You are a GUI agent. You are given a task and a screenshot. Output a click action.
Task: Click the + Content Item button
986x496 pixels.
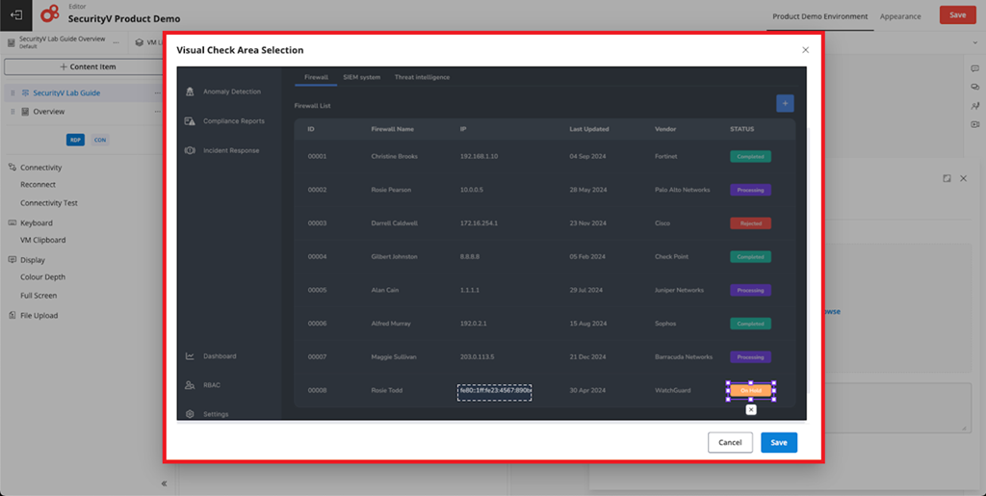(87, 66)
